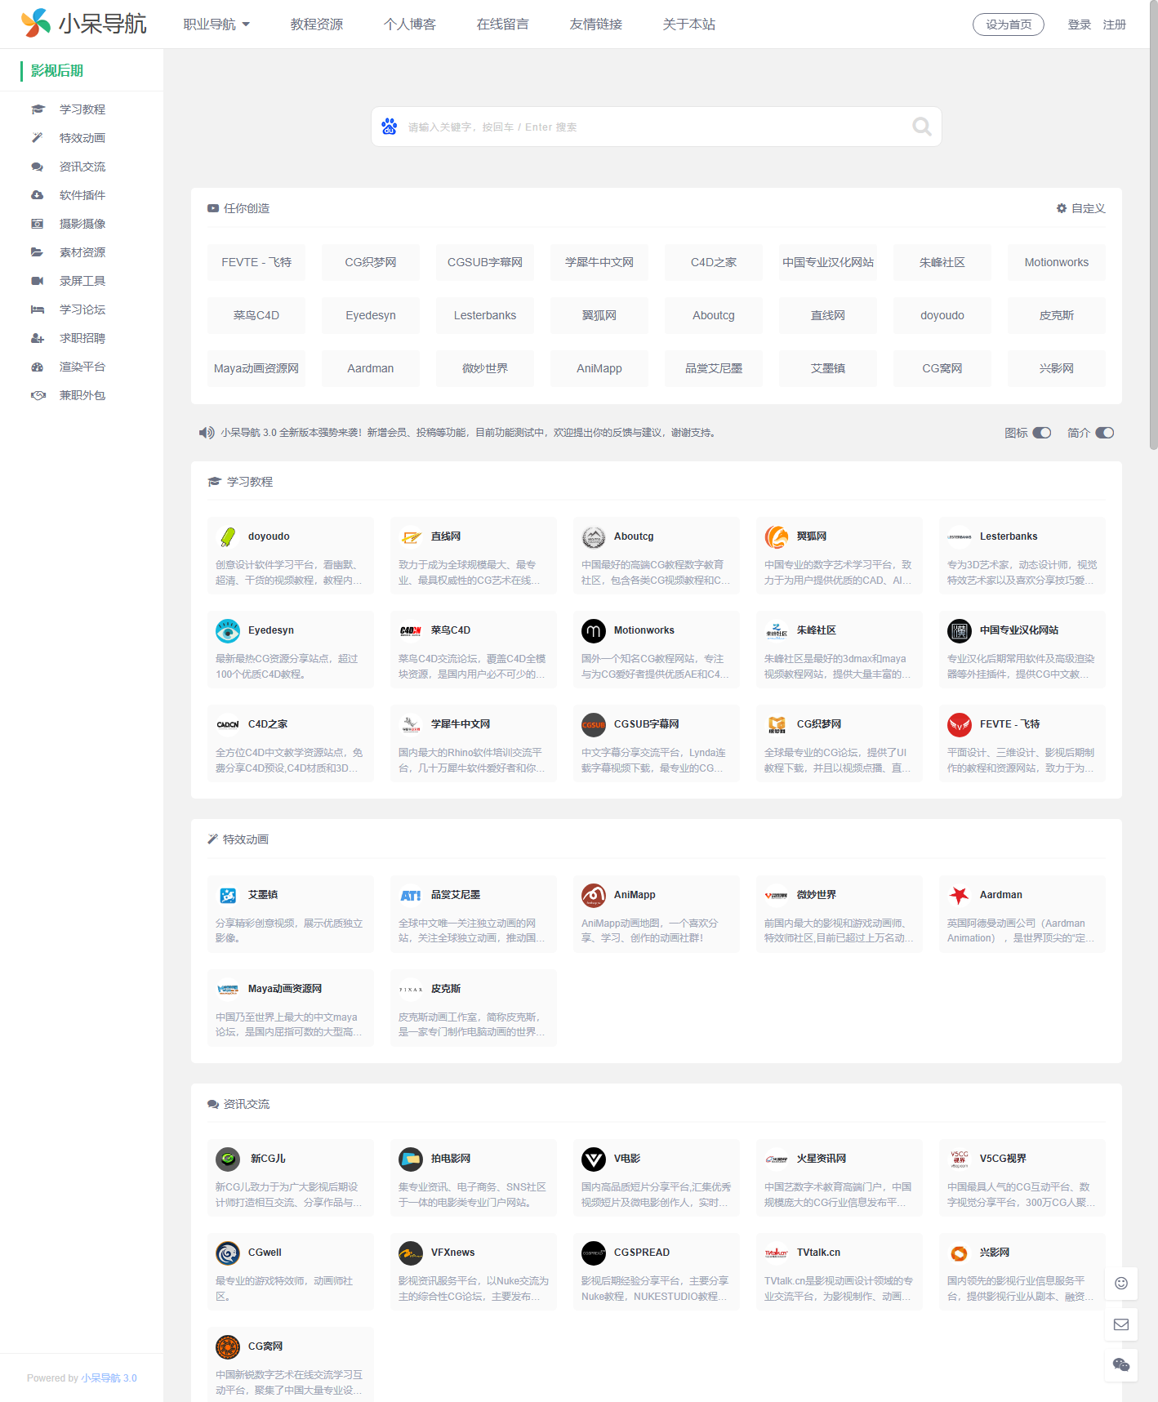This screenshot has width=1158, height=1402.
Task: Click the magnifier search icon in search box
Action: [x=921, y=127]
